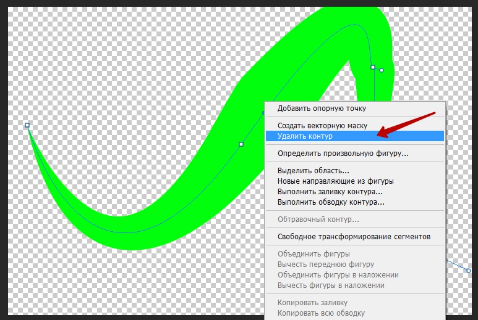Open 'Определить произвольную фигуру...' option
This screenshot has width=478, height=320.
[355, 154]
